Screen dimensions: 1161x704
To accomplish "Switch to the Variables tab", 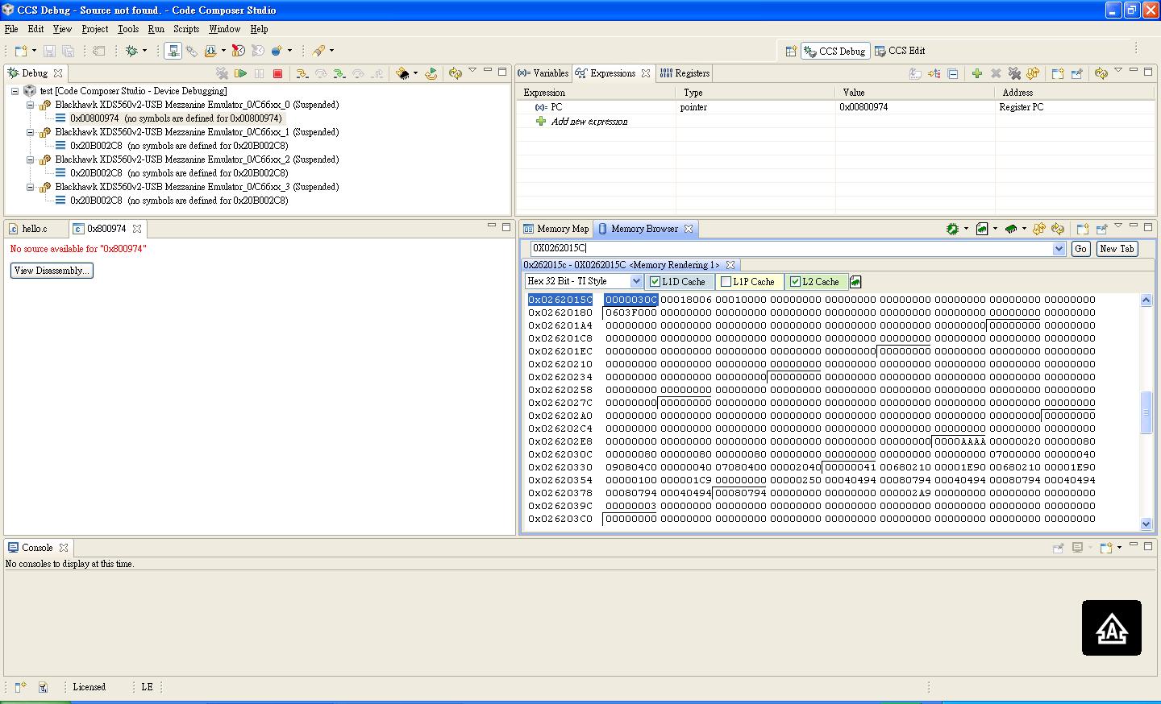I will tap(543, 73).
